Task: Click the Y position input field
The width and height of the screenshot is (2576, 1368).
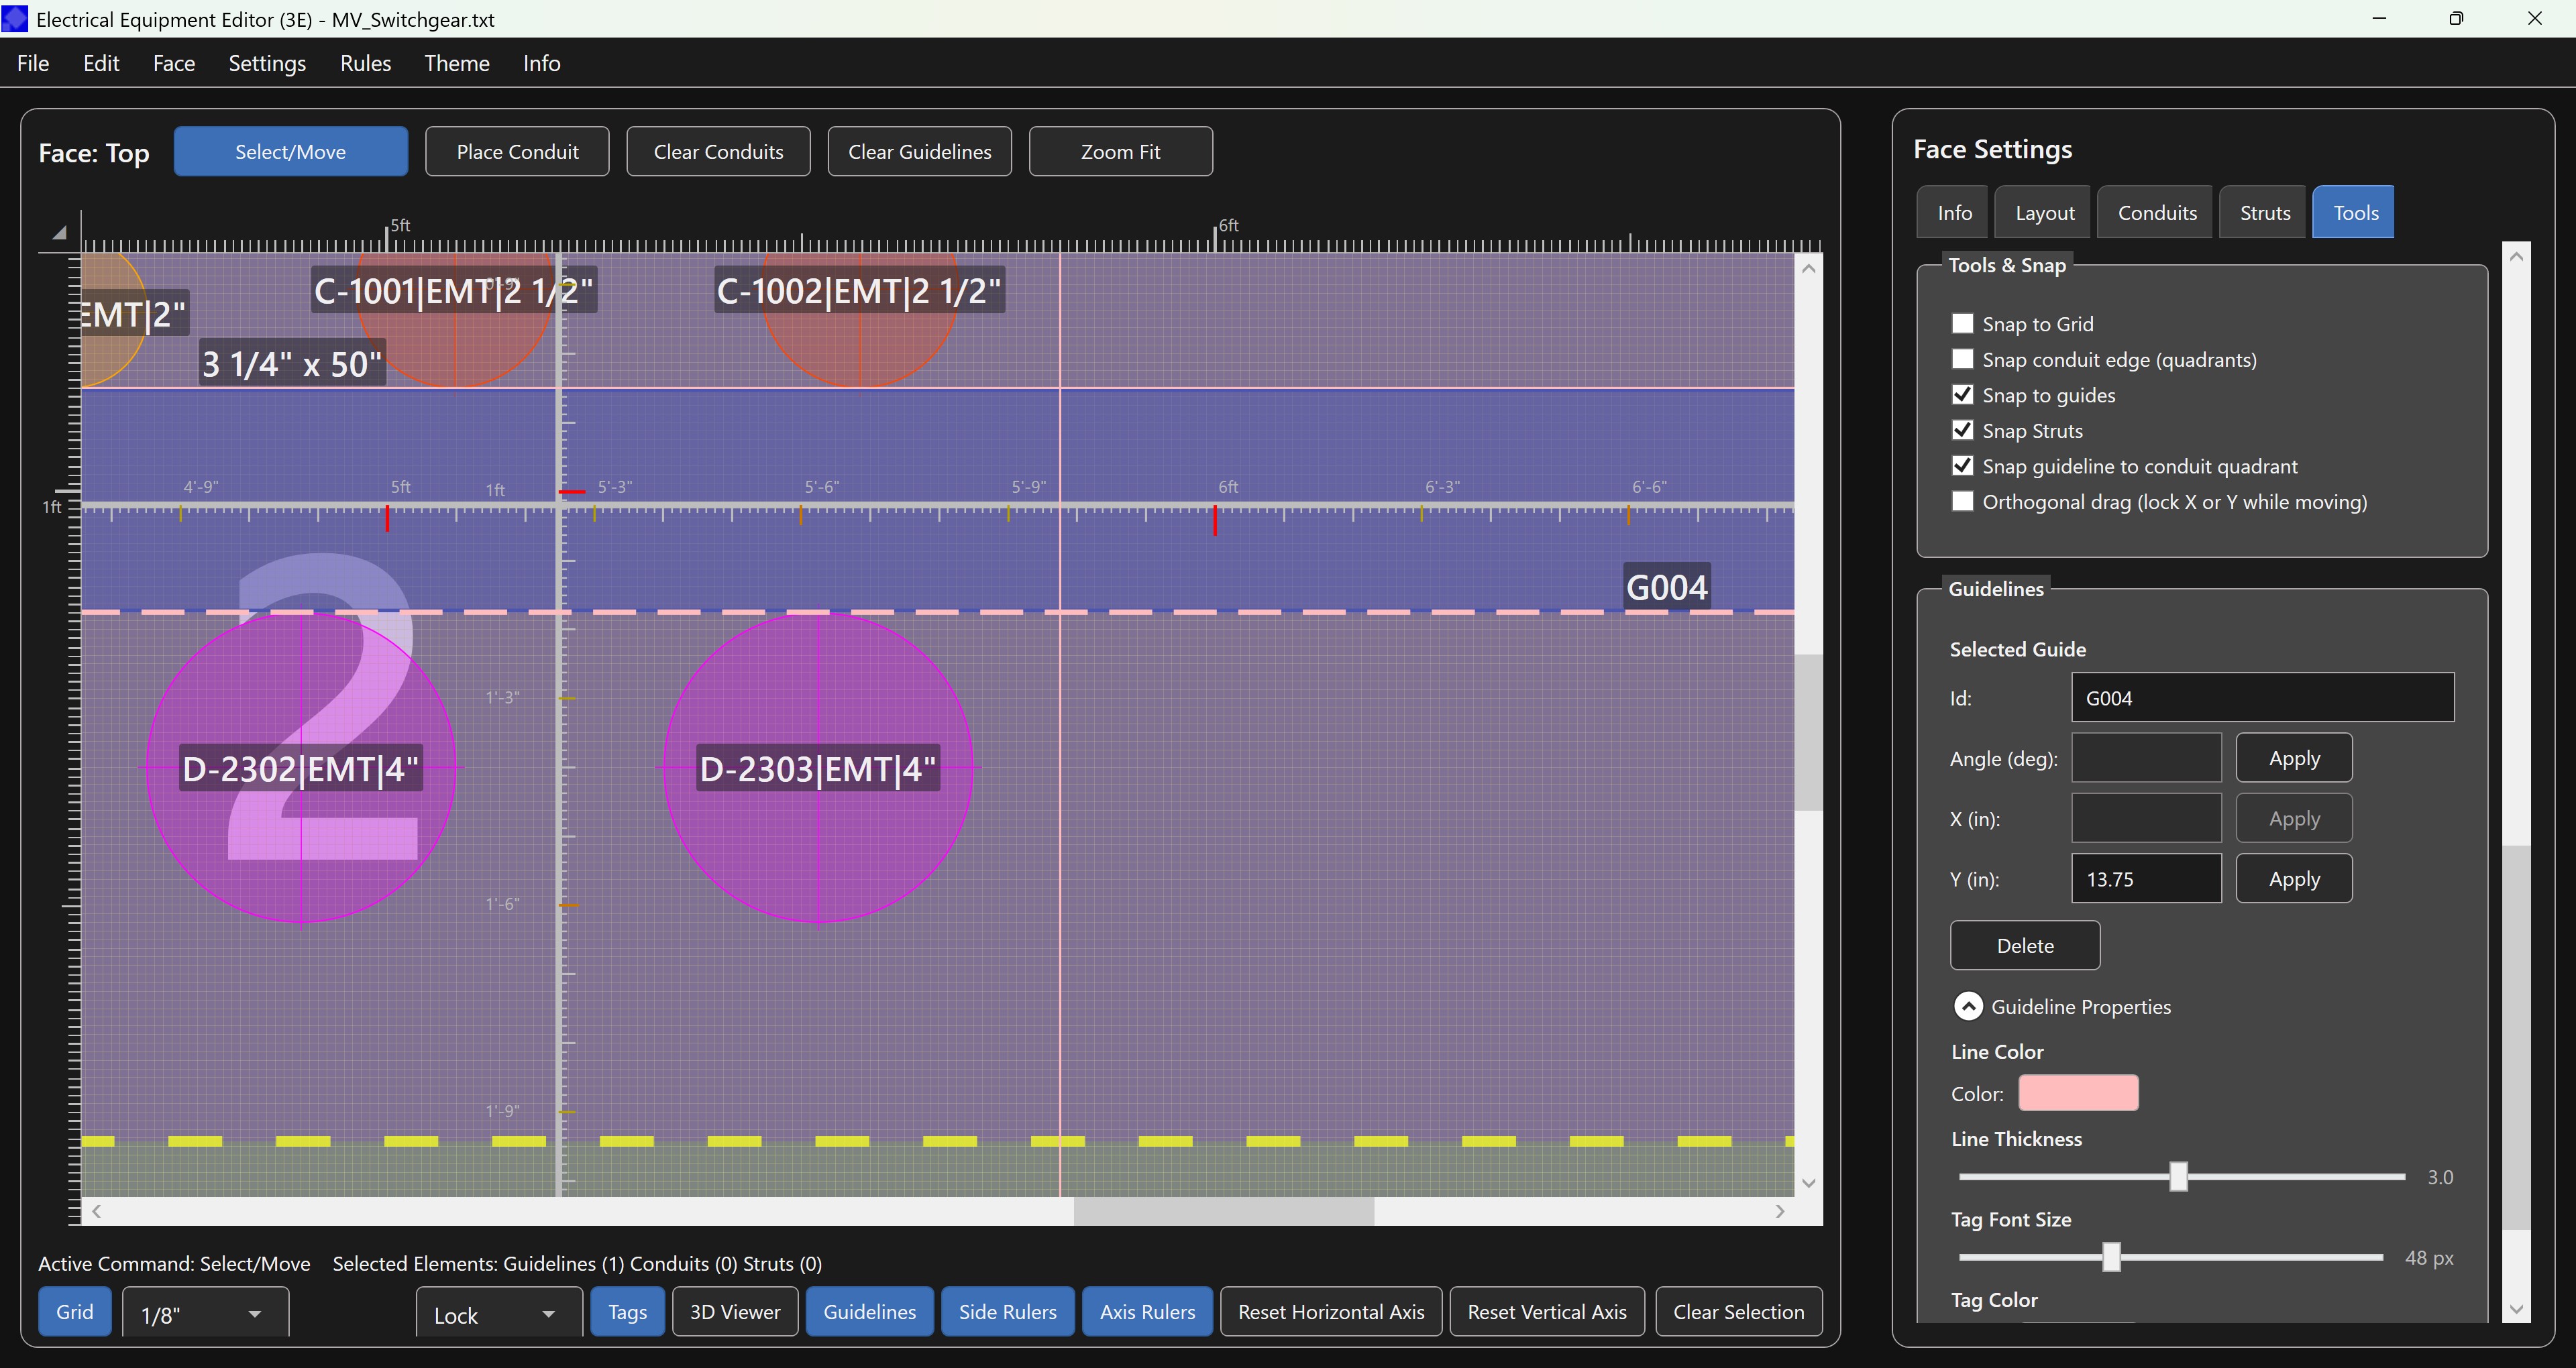Action: click(2146, 877)
